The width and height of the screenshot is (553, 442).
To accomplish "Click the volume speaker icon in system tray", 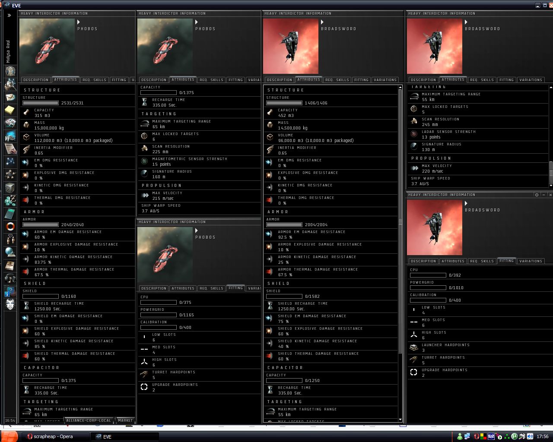I will [530, 436].
